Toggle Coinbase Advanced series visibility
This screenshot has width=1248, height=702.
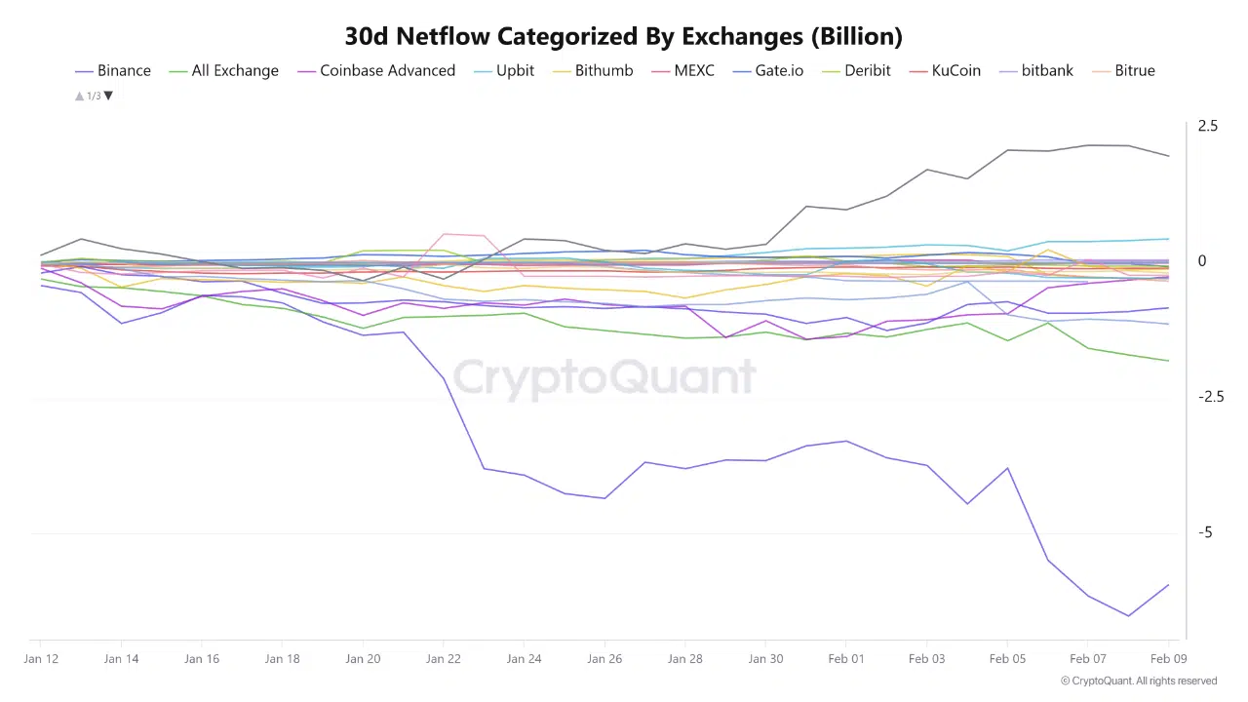click(387, 71)
